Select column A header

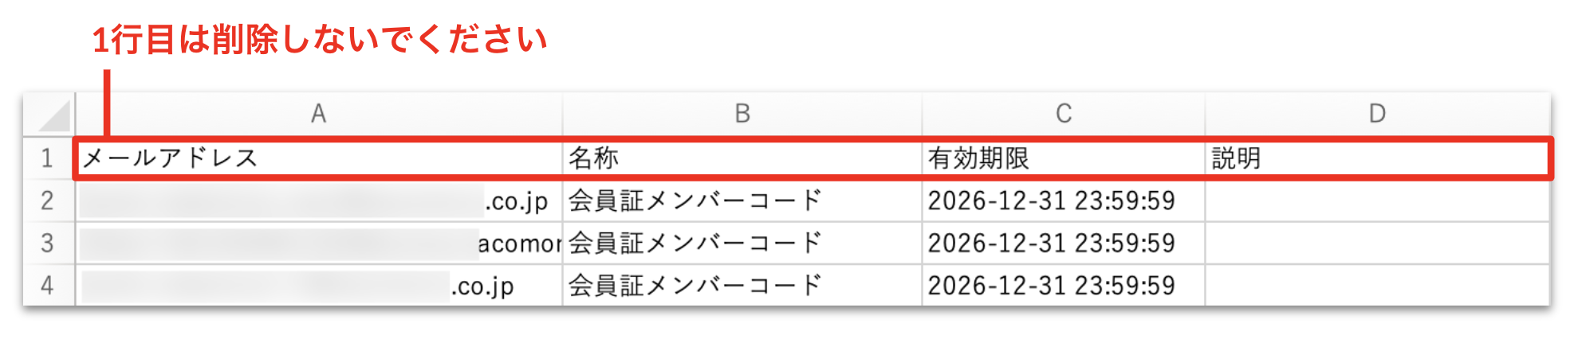point(319,114)
